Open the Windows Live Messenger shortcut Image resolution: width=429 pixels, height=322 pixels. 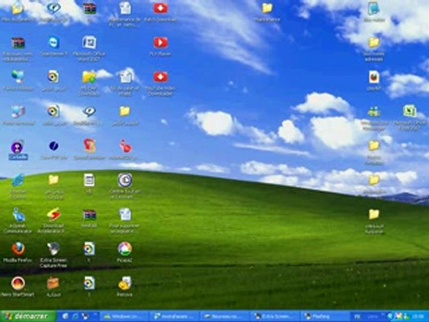(x=374, y=118)
